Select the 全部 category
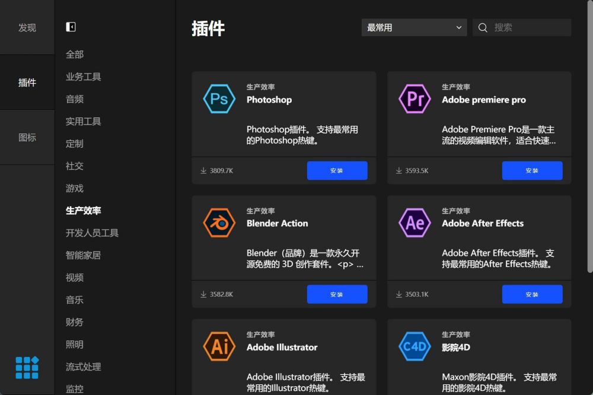 pyautogui.click(x=75, y=55)
